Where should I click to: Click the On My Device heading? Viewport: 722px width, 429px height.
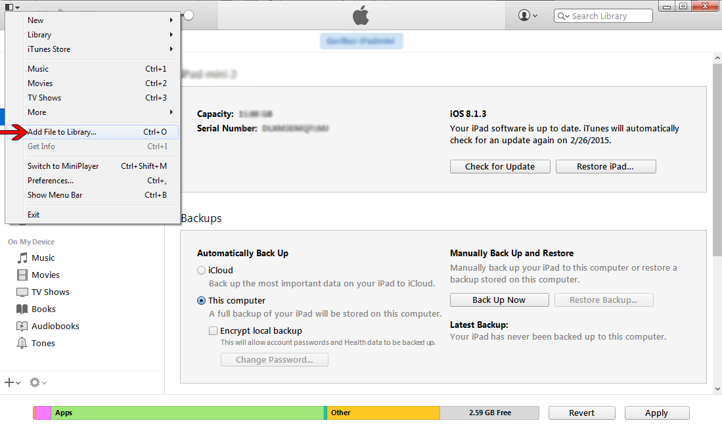tap(32, 242)
